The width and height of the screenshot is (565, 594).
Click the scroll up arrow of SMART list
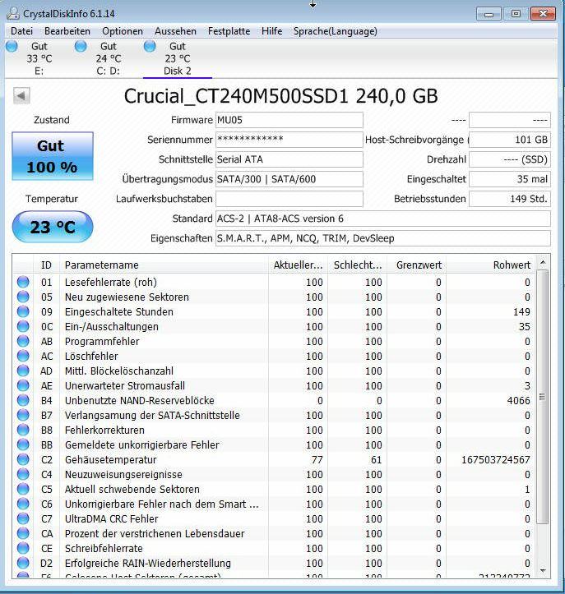(543, 262)
